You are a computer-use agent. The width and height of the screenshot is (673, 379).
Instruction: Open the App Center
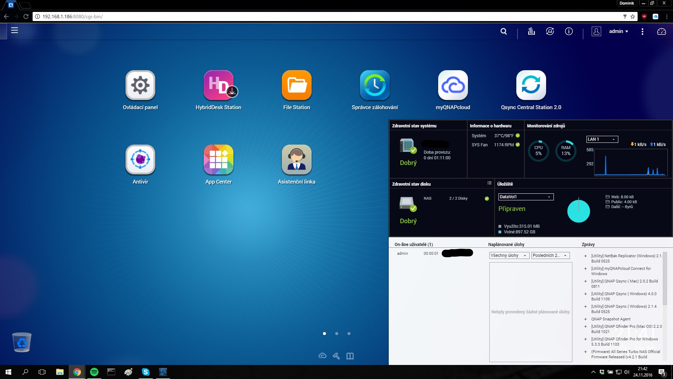point(218,160)
